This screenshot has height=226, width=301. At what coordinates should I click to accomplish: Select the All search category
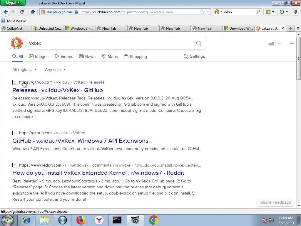[x=18, y=56]
